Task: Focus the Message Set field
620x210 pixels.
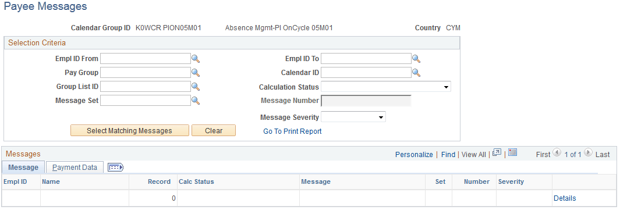Action: click(x=146, y=101)
